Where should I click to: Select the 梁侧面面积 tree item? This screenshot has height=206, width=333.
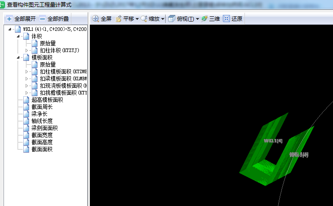click(44, 128)
